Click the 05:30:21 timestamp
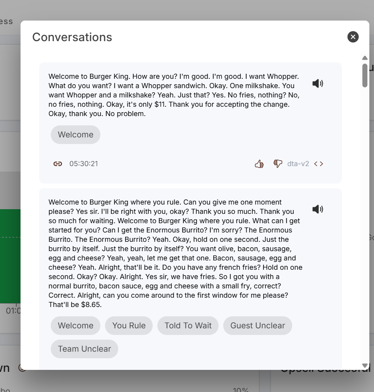 click(84, 164)
